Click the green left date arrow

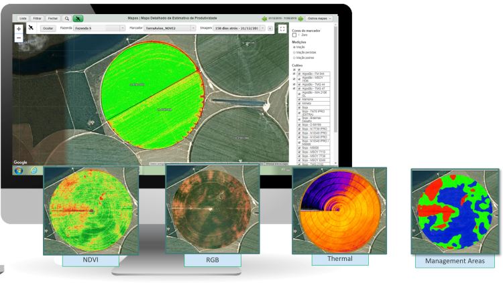(265, 18)
